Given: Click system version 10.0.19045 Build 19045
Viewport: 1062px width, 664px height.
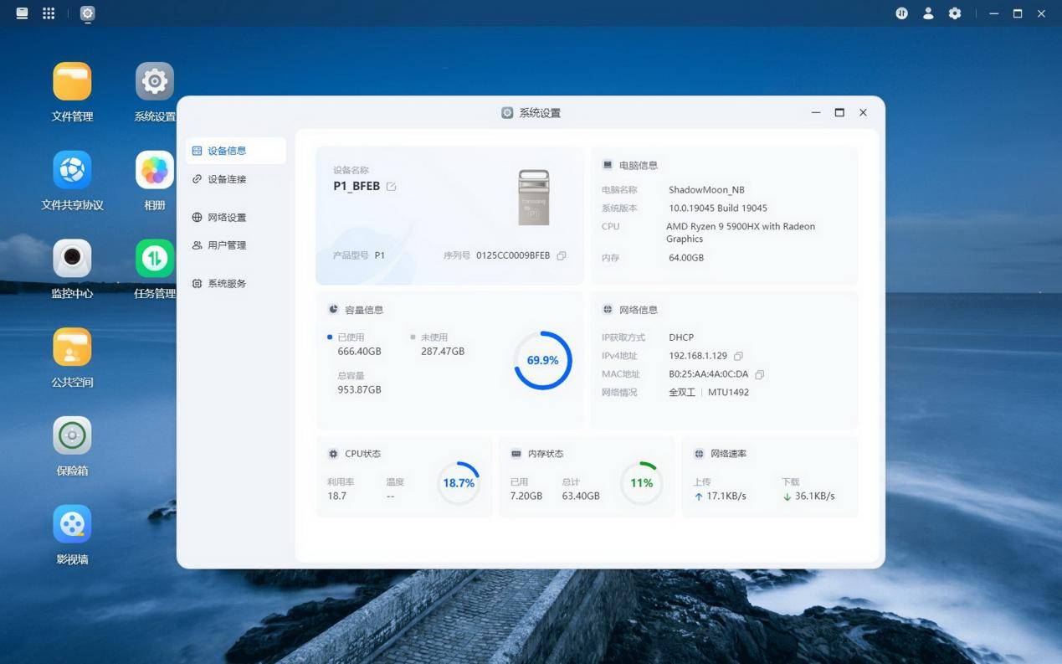Looking at the screenshot, I should [x=718, y=208].
